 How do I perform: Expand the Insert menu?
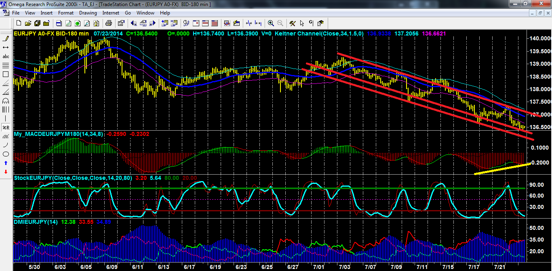click(46, 13)
